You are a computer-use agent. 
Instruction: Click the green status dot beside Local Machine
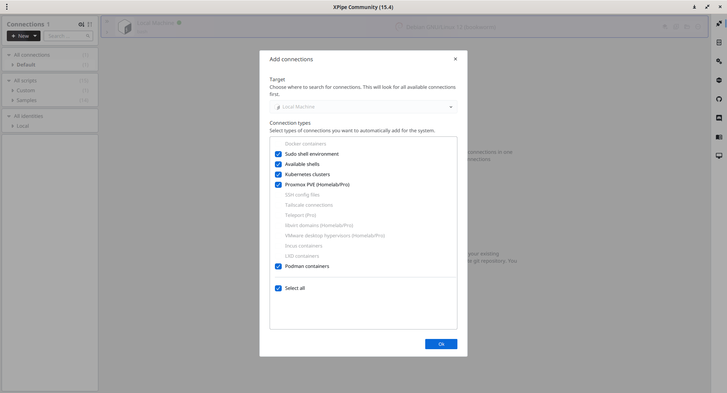(x=179, y=23)
